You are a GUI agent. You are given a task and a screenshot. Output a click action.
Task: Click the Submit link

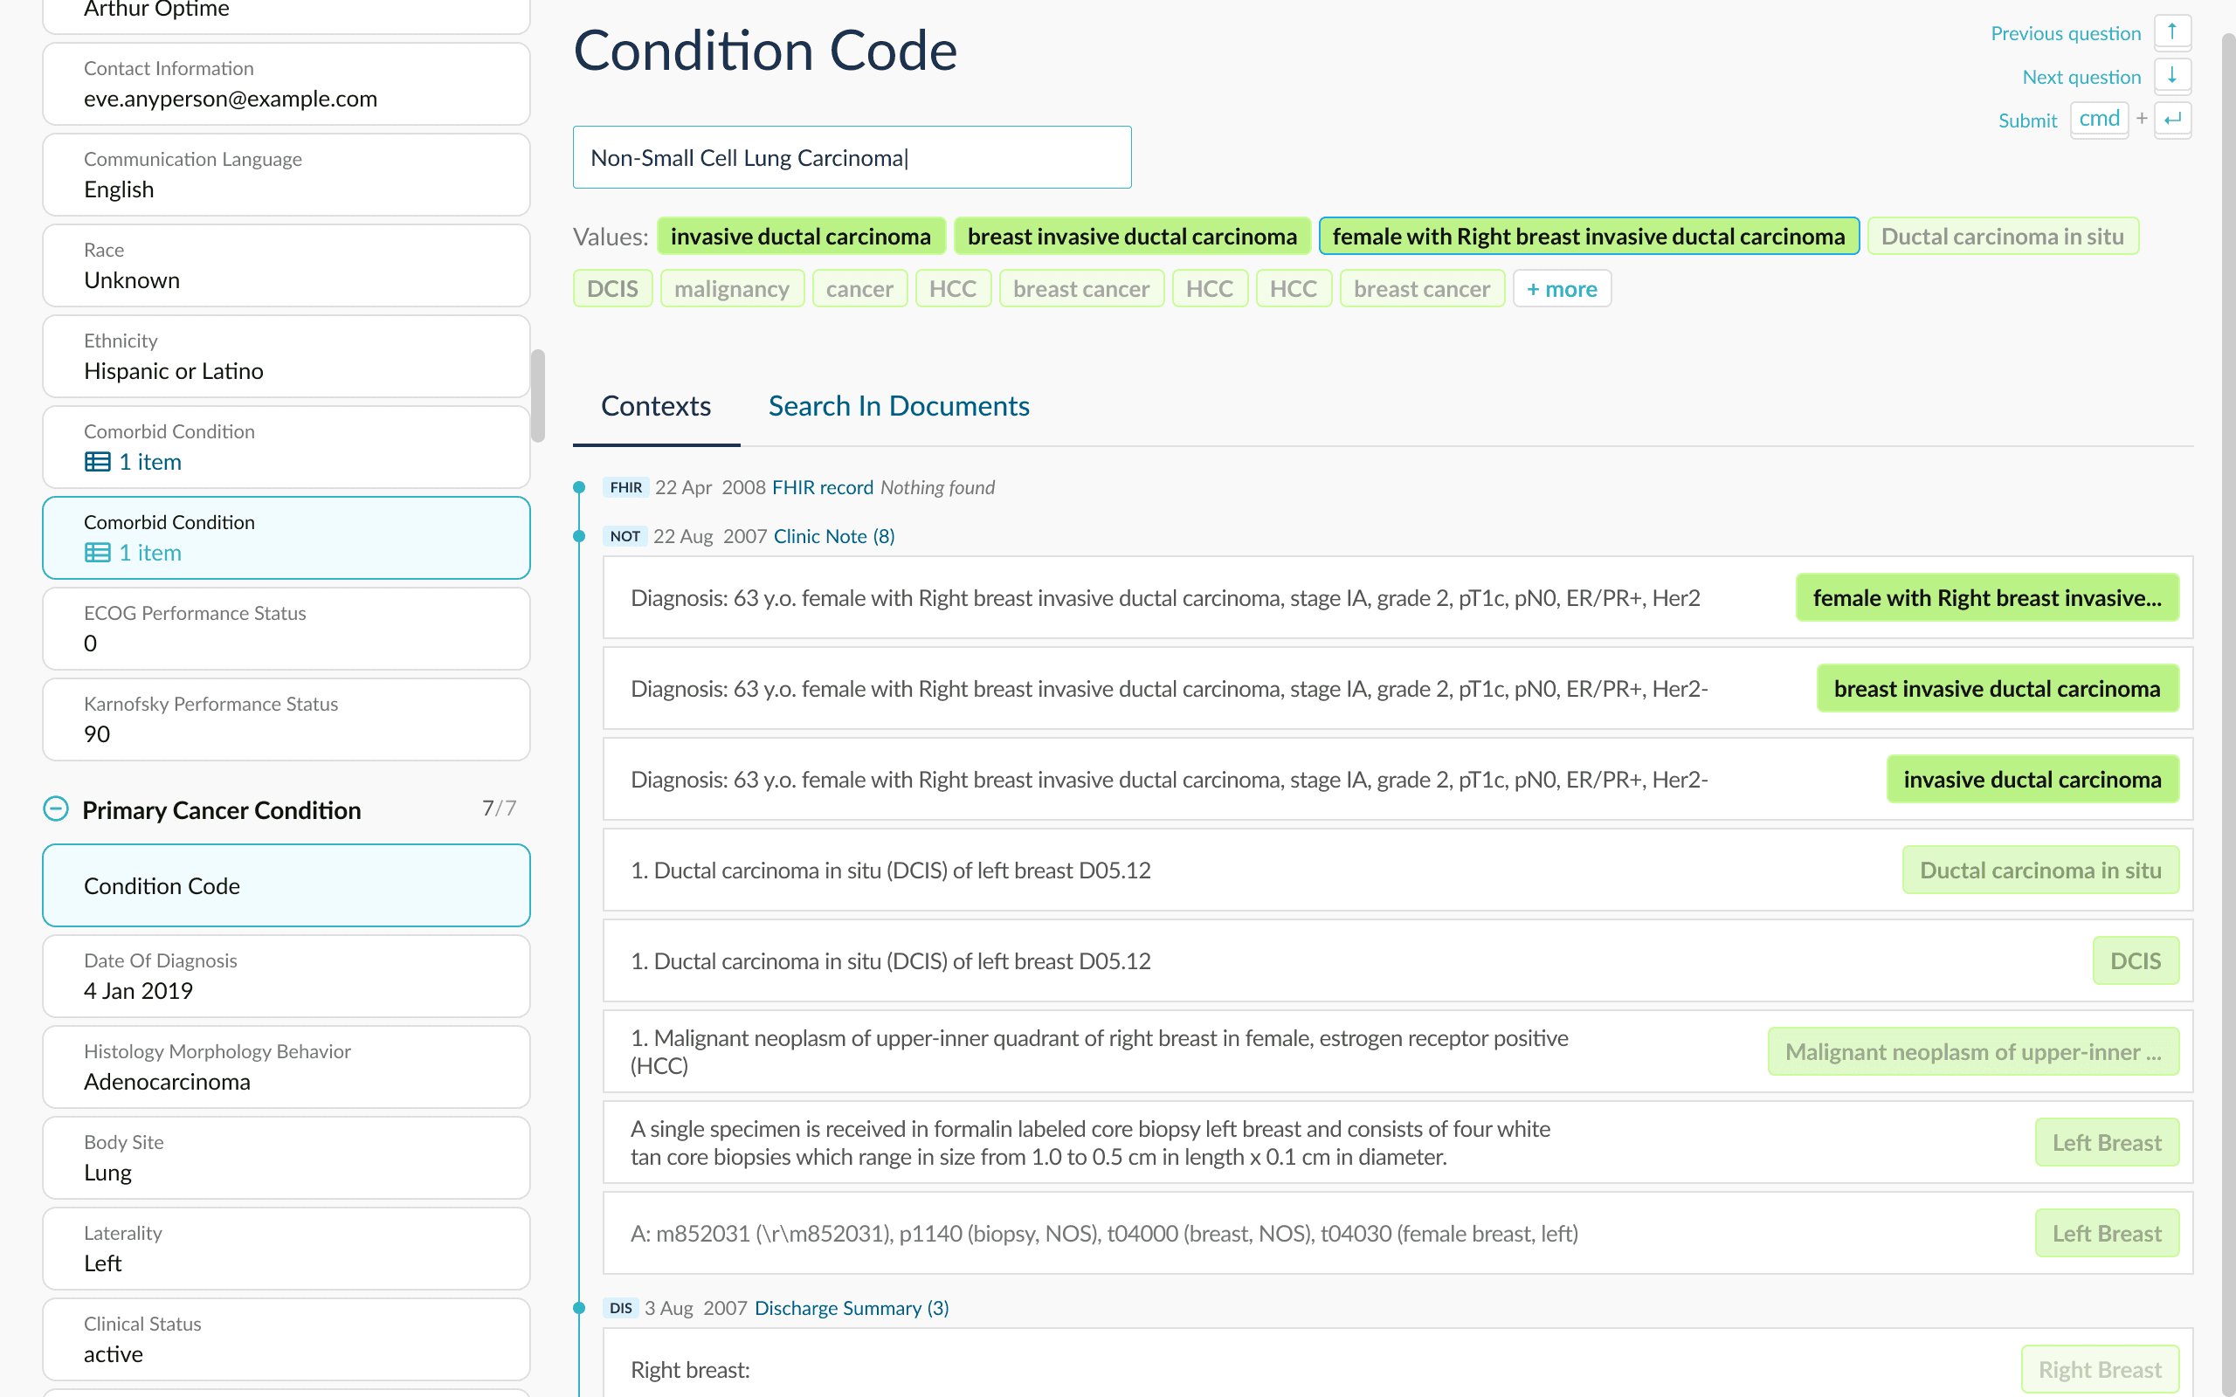pyautogui.click(x=2027, y=120)
